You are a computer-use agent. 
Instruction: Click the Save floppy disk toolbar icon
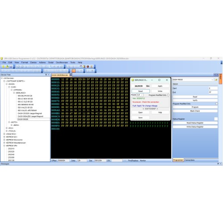[x=11, y=66]
